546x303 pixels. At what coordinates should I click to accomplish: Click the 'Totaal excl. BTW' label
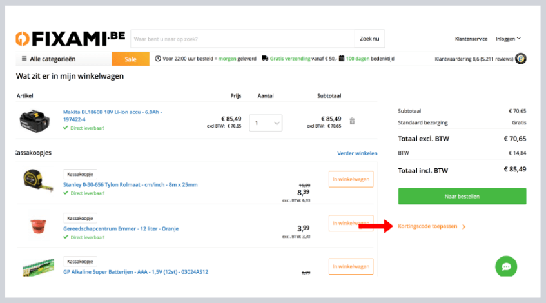(x=424, y=139)
